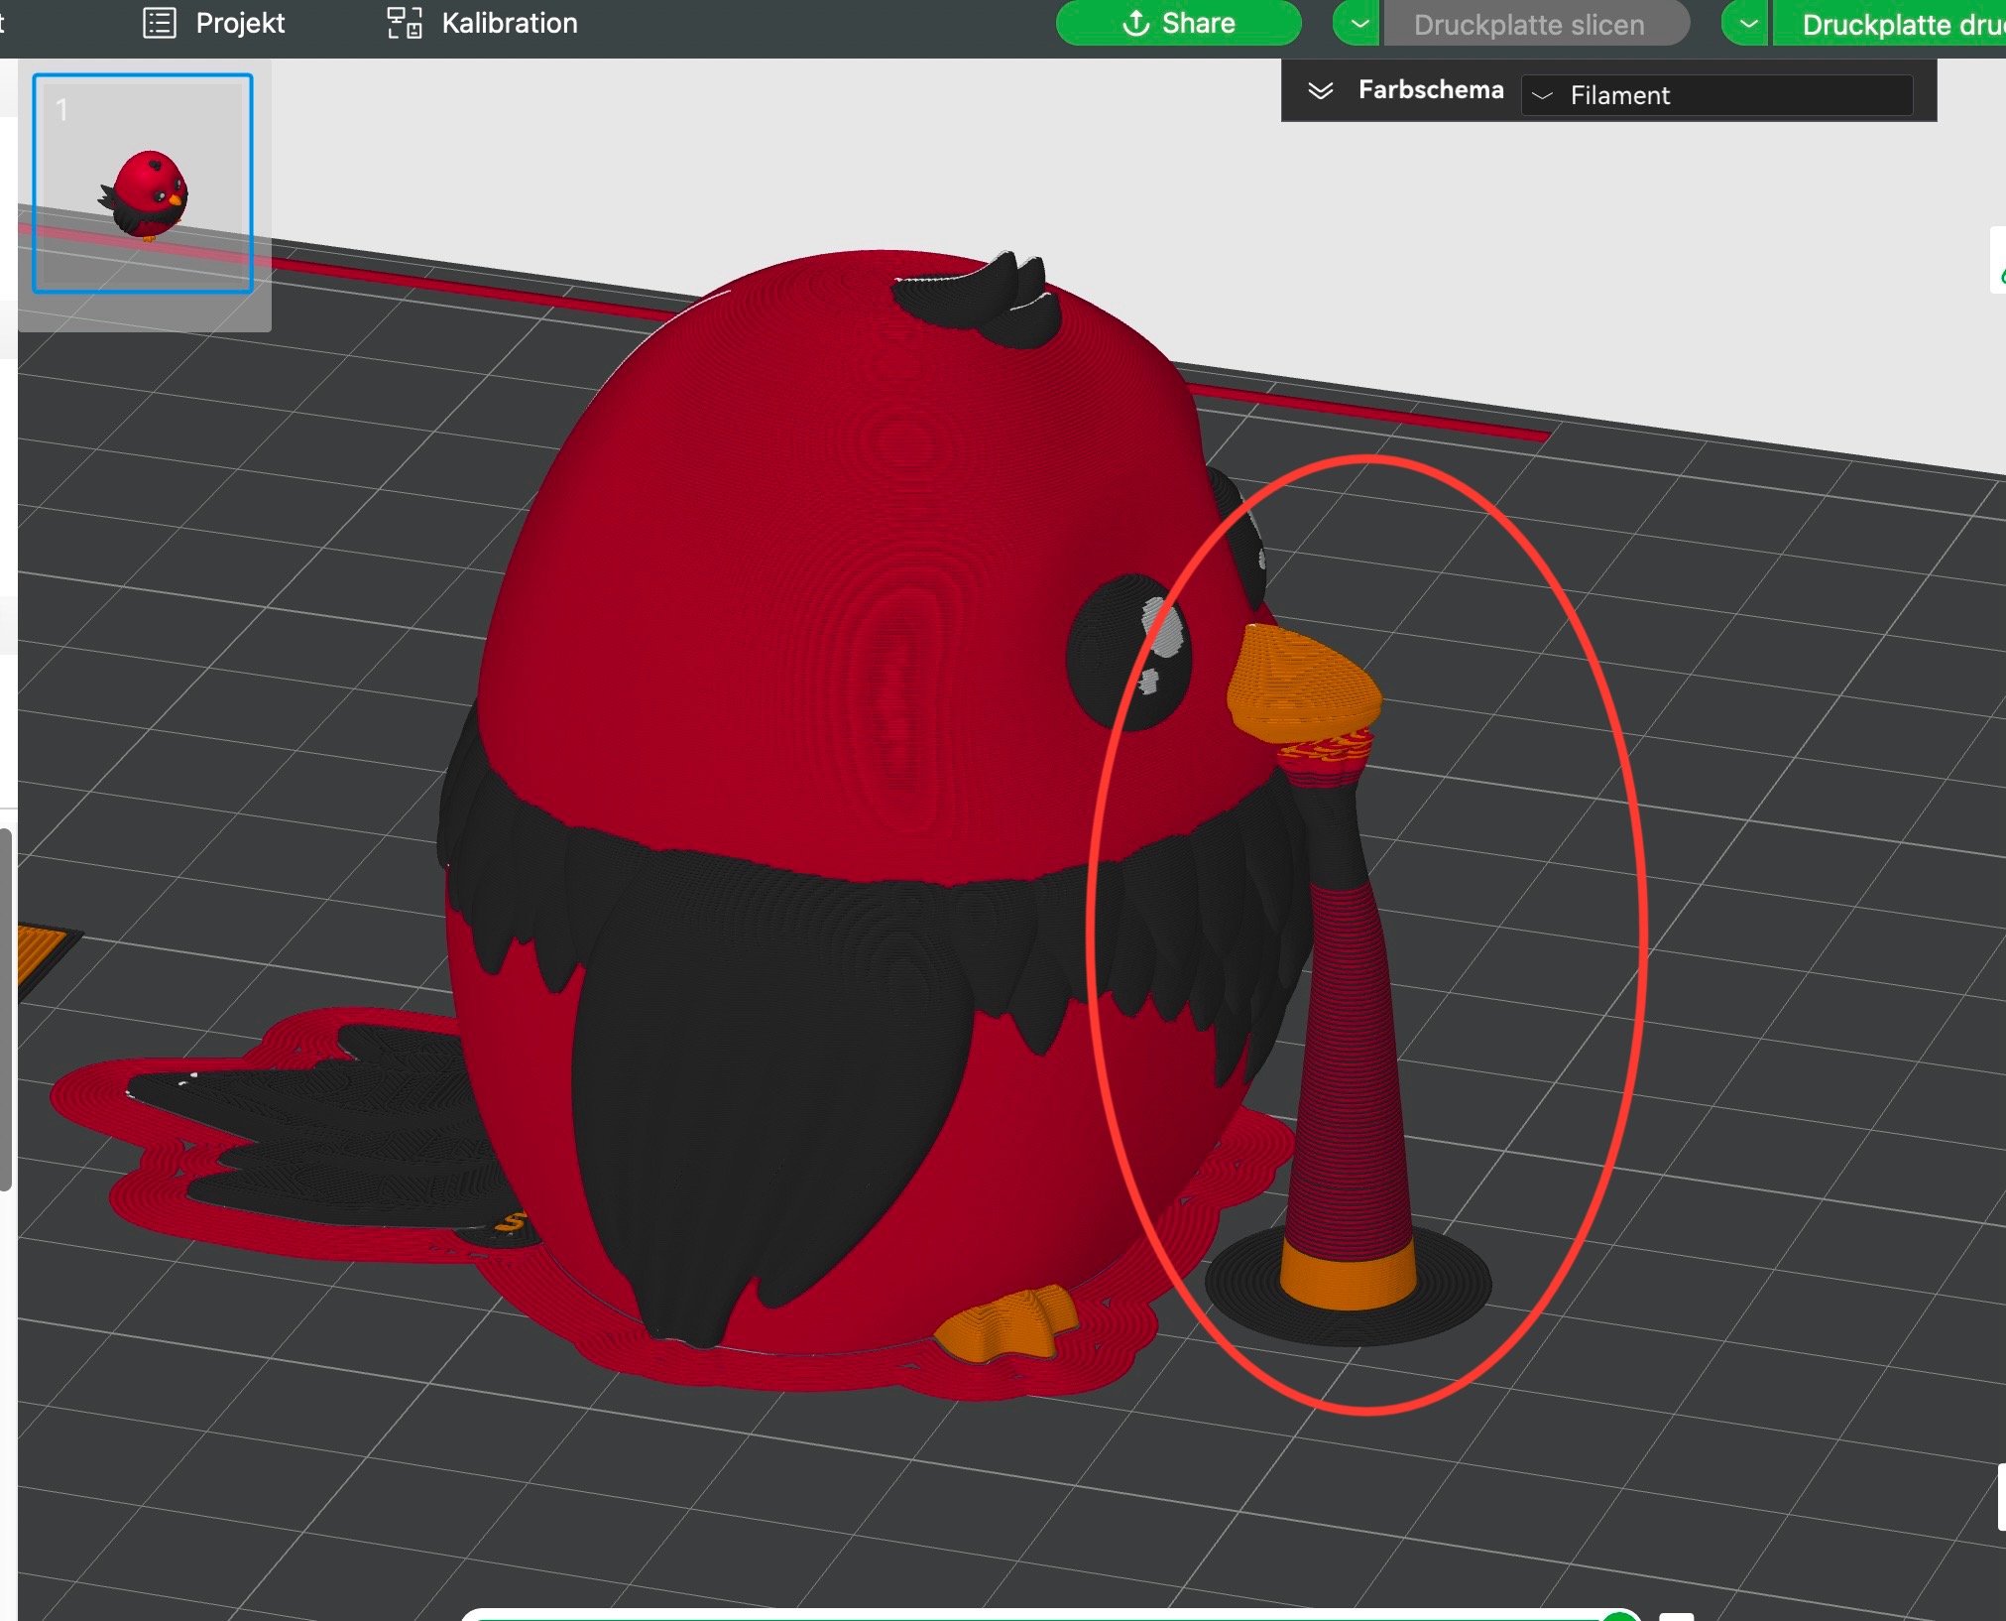This screenshot has height=1621, width=2006.
Task: Click the upload icon on Share button
Action: (1135, 23)
